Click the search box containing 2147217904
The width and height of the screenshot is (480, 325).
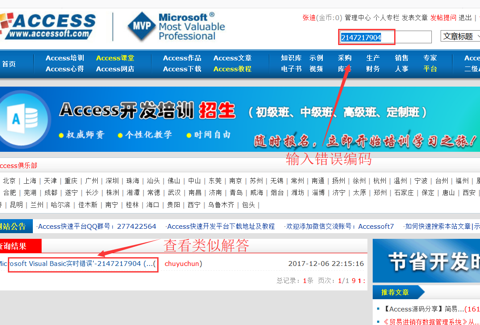pos(385,37)
